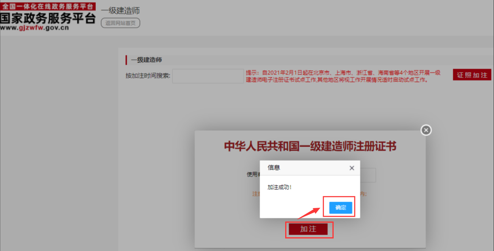Image resolution: width=494 pixels, height=251 pixels.
Task: Click the red bar beside 一级建造师 heading
Action: 126,60
